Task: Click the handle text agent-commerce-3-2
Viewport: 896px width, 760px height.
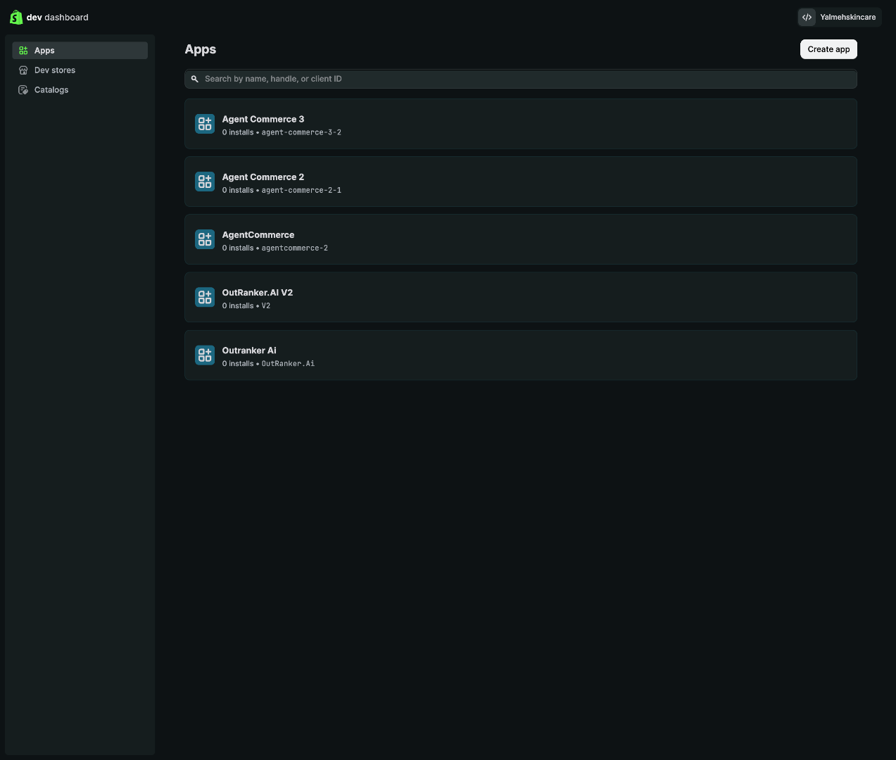Action: [301, 132]
